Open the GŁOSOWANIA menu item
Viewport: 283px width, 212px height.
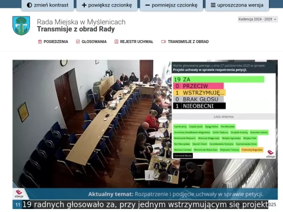tap(91, 42)
